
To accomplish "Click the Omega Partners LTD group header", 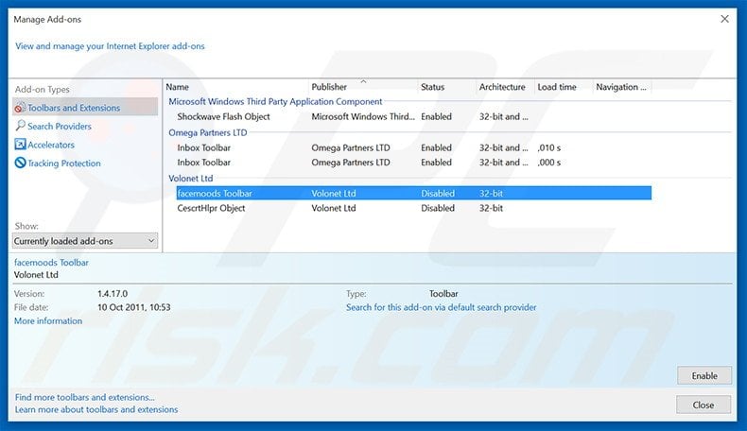I will tap(208, 133).
